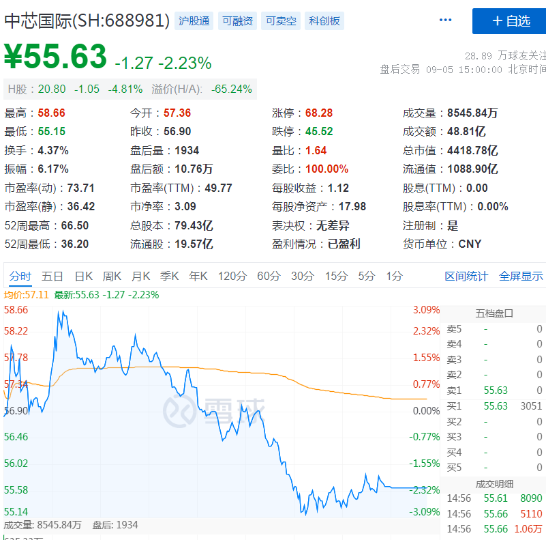Add SMIC to watchlist via +自选 button
The height and width of the screenshot is (540, 546).
509,21
